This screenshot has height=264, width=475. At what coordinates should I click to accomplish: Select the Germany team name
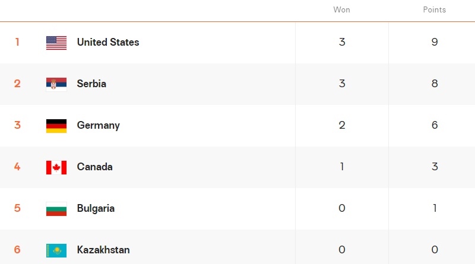tap(99, 126)
